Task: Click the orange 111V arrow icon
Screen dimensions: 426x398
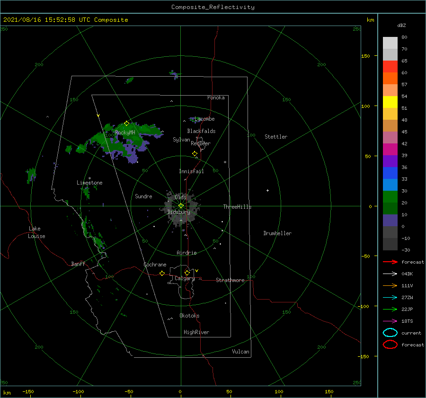Action: tap(390, 285)
